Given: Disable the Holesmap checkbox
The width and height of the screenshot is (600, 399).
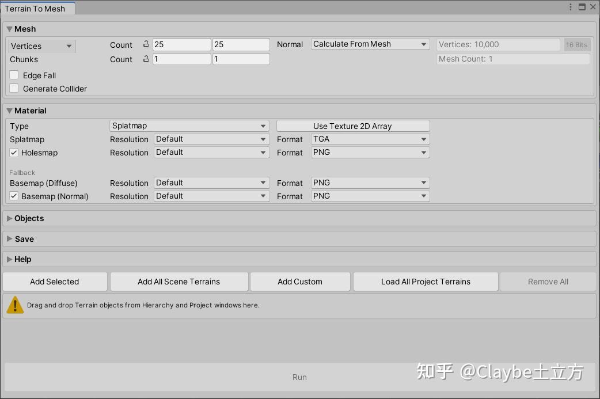Looking at the screenshot, I should coord(14,153).
